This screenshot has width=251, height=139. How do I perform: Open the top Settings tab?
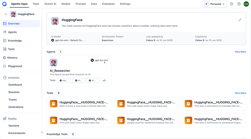point(125,4)
